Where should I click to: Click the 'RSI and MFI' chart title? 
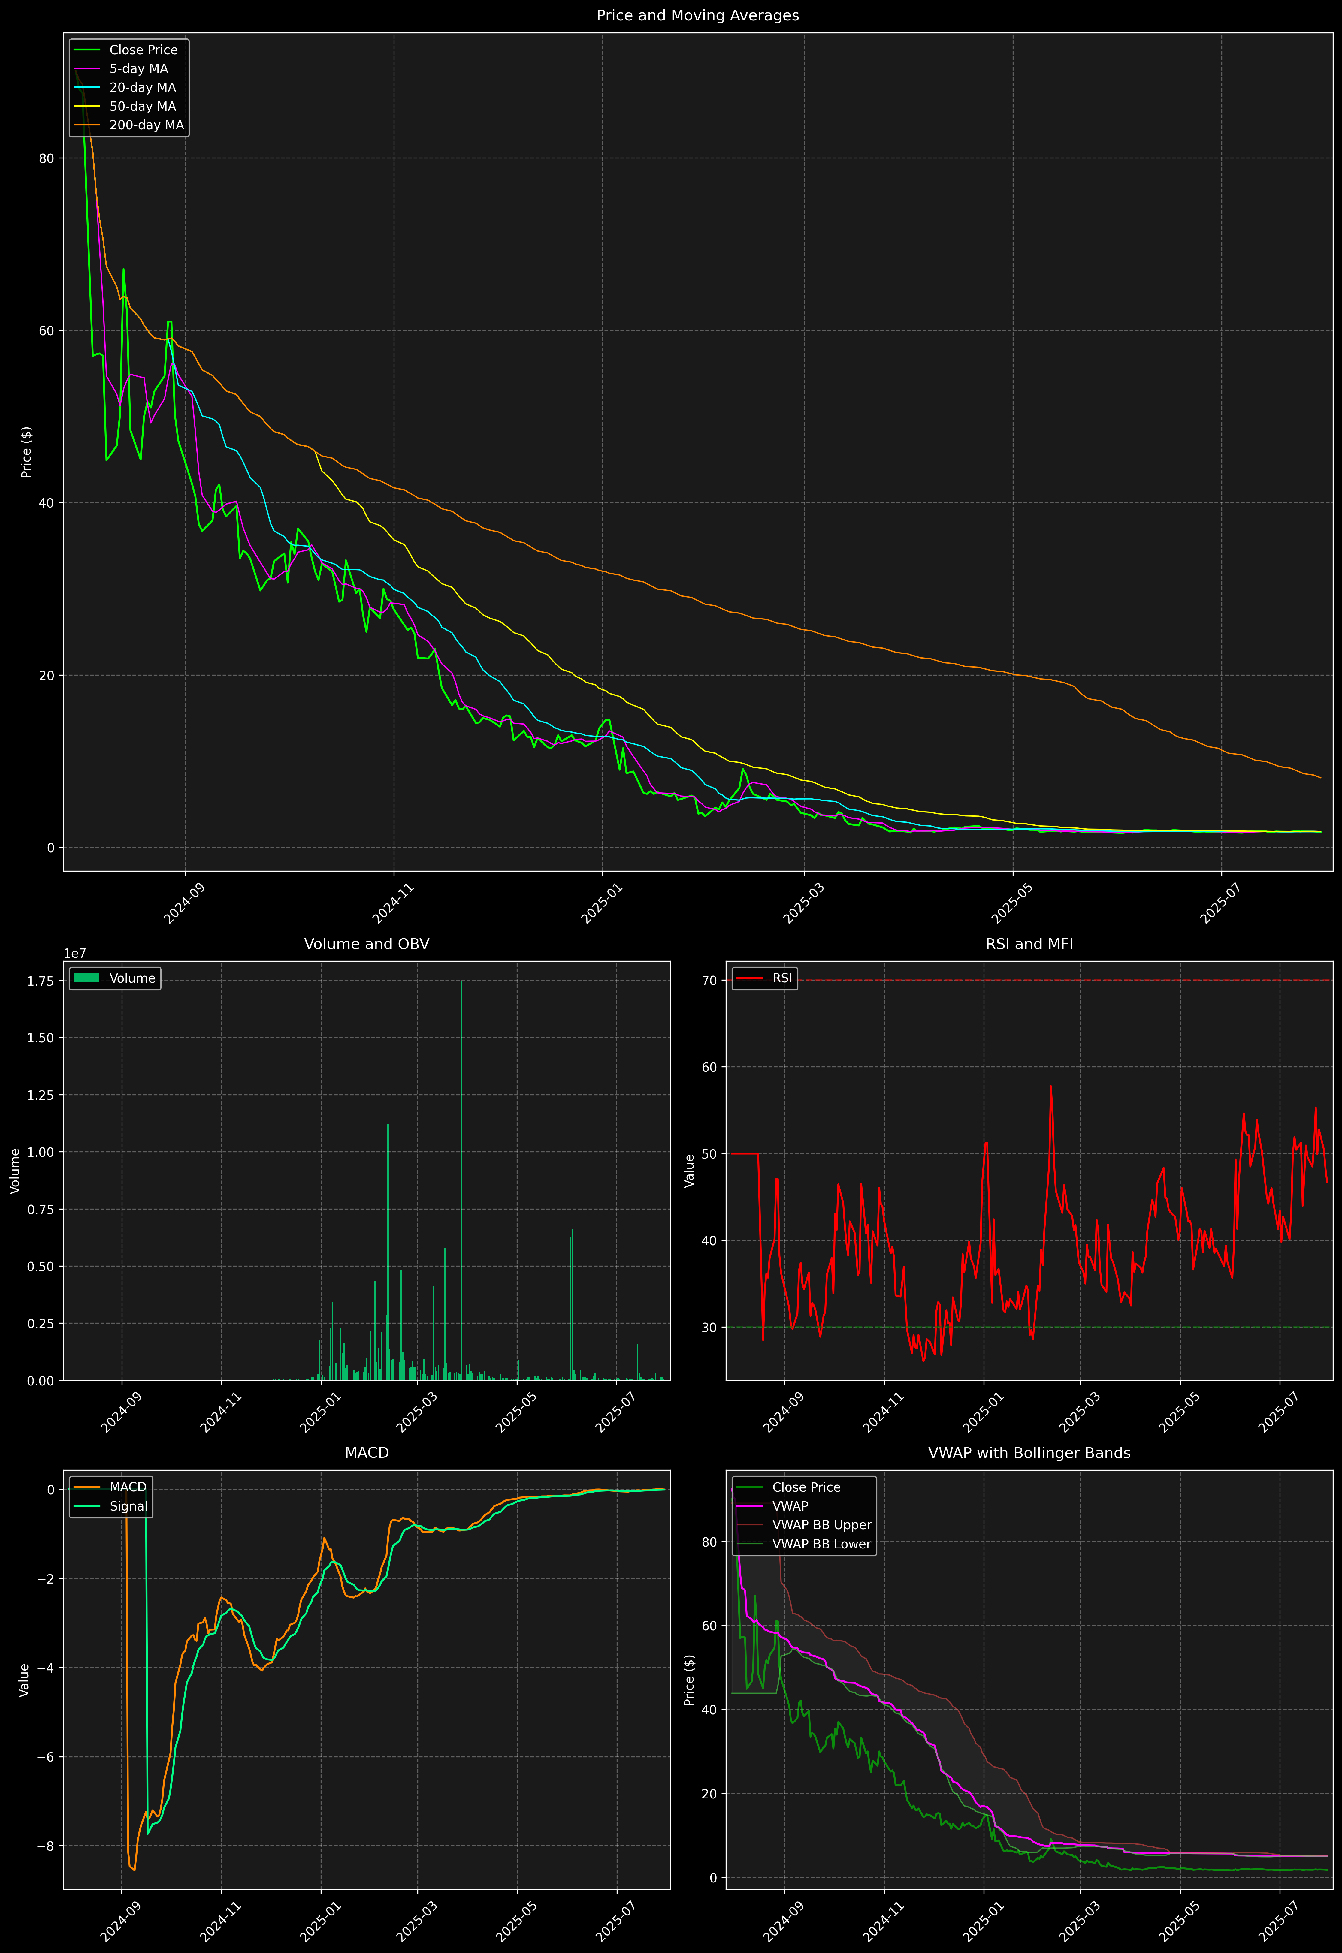point(1029,944)
